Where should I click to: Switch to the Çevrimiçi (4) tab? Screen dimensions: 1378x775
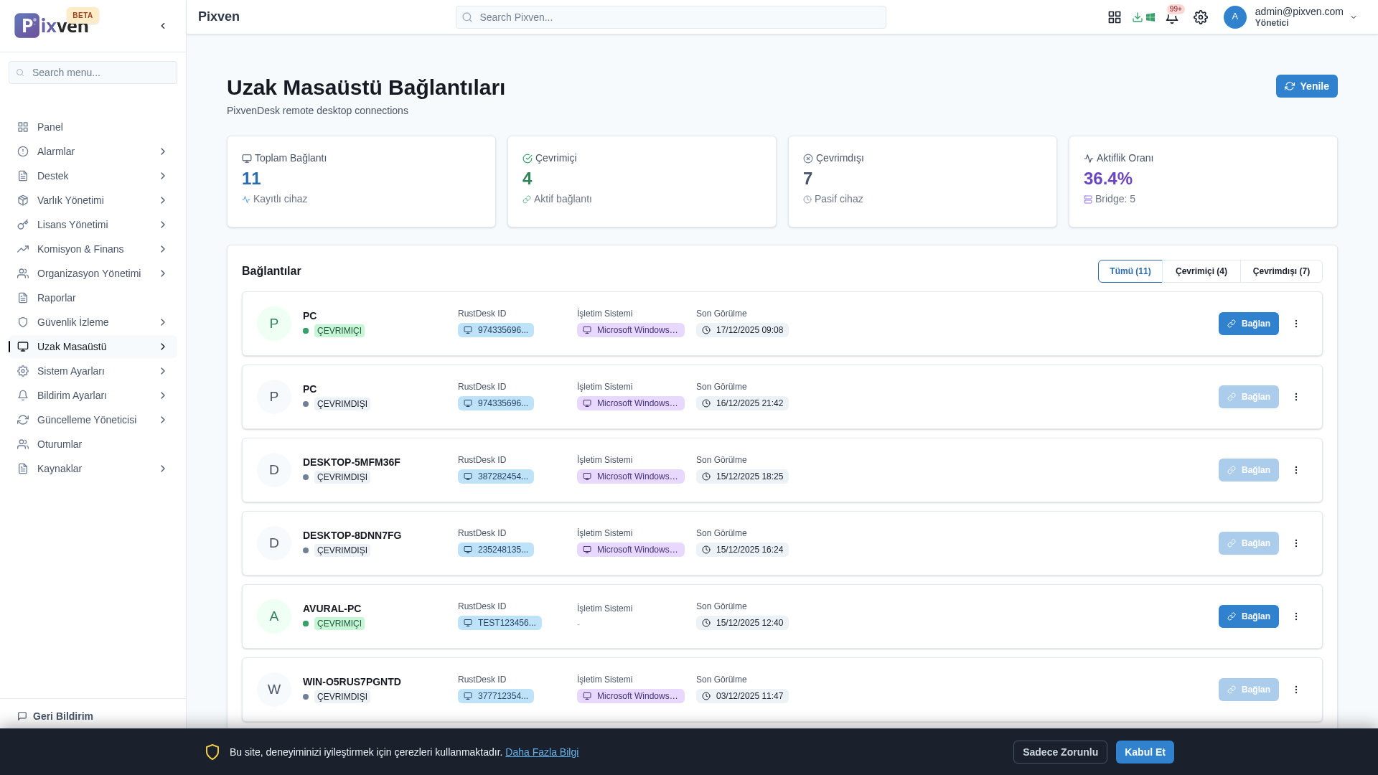pyautogui.click(x=1201, y=271)
